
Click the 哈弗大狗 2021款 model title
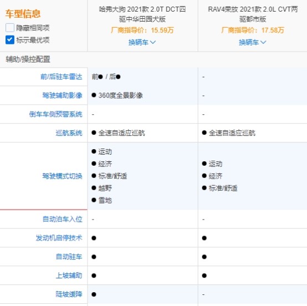coord(142,14)
